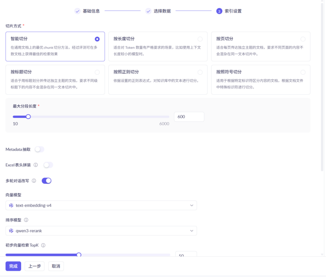Viewport: 326px width, 277px height.
Task: Click the vertical scrollbar on the right
Action: click(322, 86)
